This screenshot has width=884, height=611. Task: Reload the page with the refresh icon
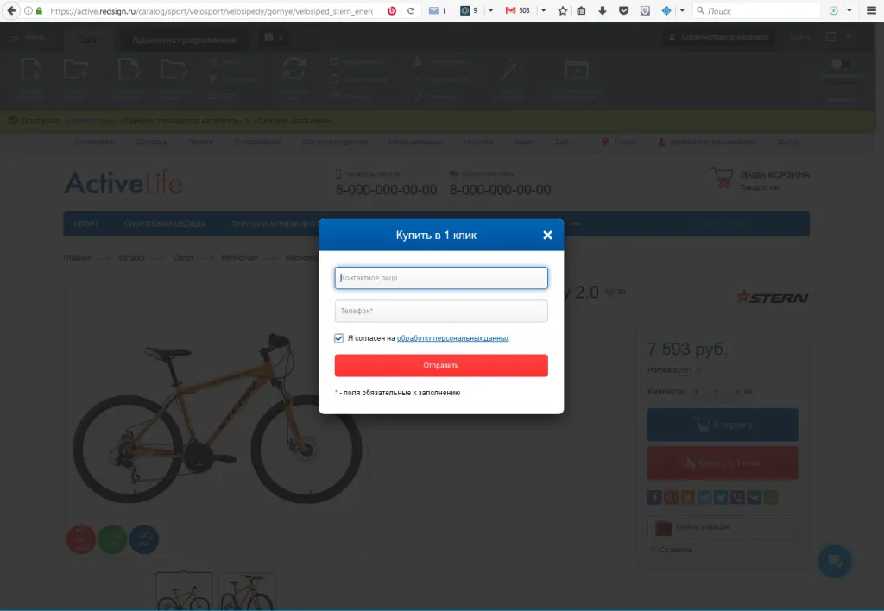(411, 10)
